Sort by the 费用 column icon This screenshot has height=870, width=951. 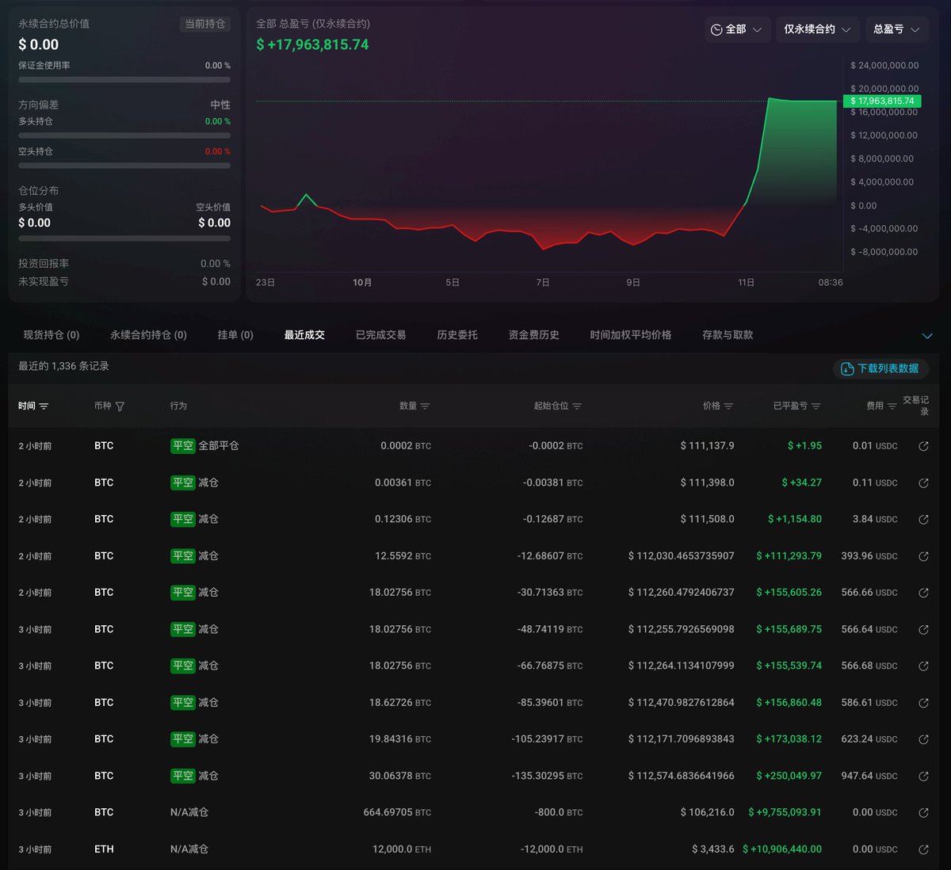click(892, 406)
